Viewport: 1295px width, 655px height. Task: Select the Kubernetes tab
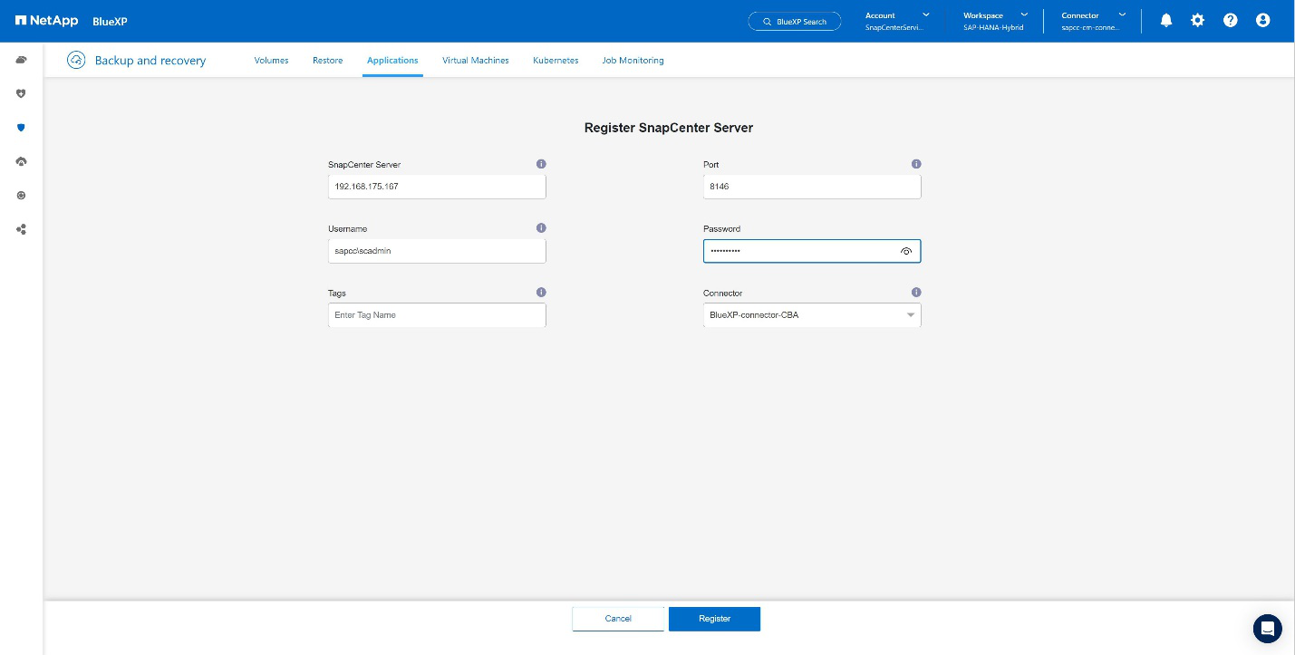[x=556, y=60]
